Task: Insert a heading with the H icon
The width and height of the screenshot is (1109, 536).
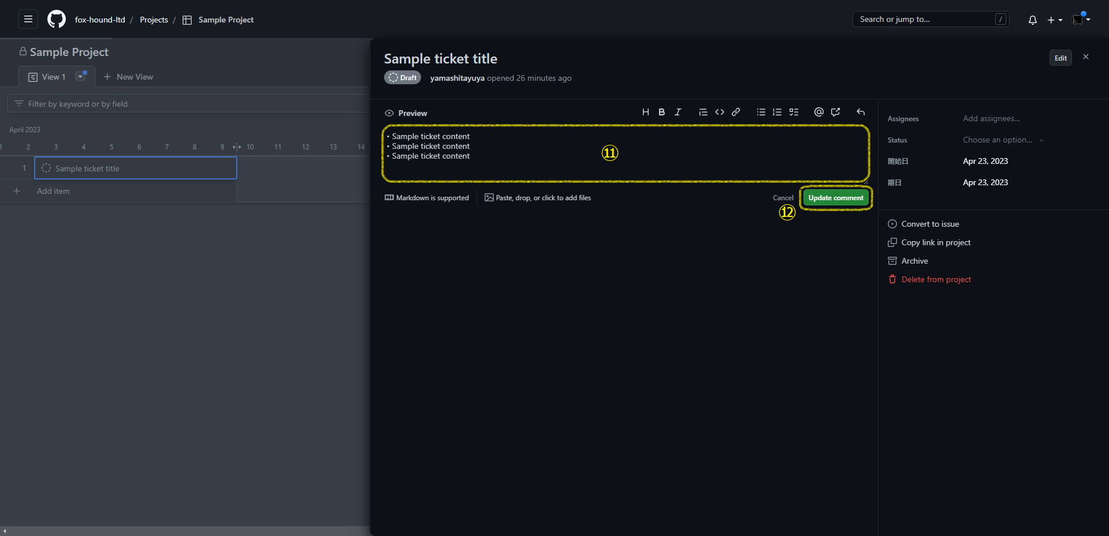Action: point(645,113)
